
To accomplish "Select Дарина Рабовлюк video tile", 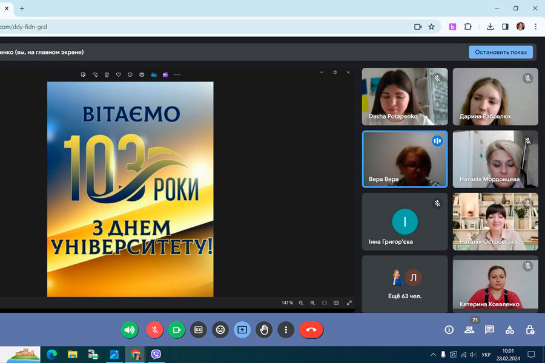I will click(495, 97).
